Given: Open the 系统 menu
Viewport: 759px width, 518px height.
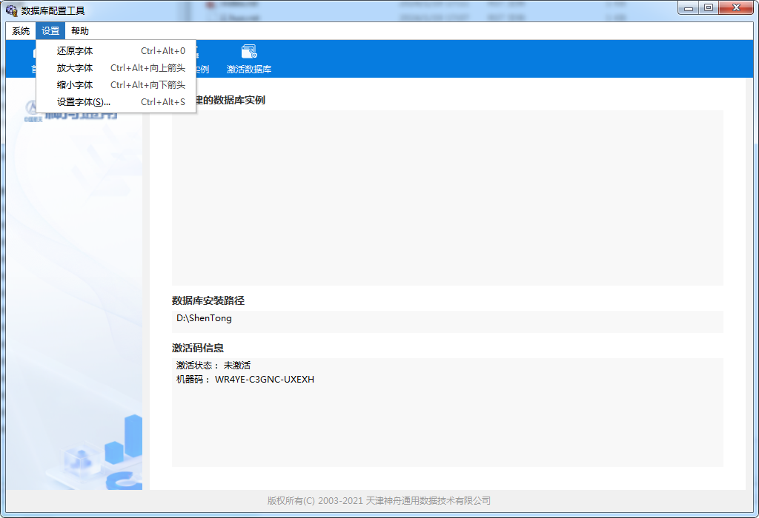Looking at the screenshot, I should click(21, 31).
